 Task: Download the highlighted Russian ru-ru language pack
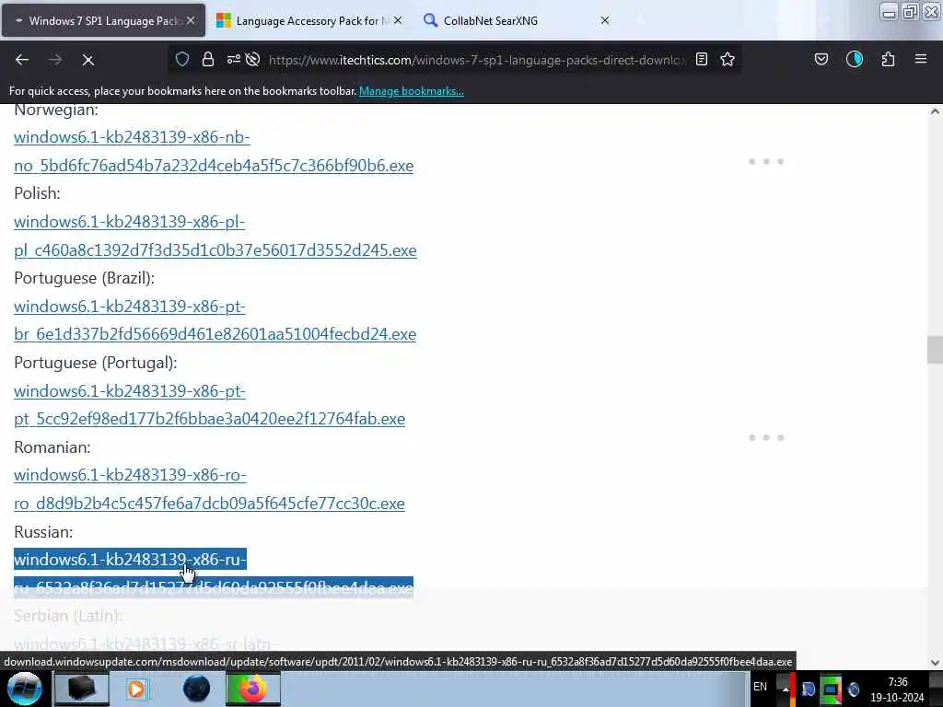(x=214, y=574)
